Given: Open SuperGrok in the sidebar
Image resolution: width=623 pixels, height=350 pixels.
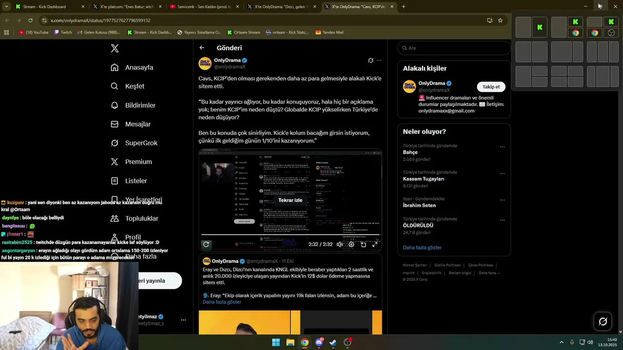Looking at the screenshot, I should 134,143.
